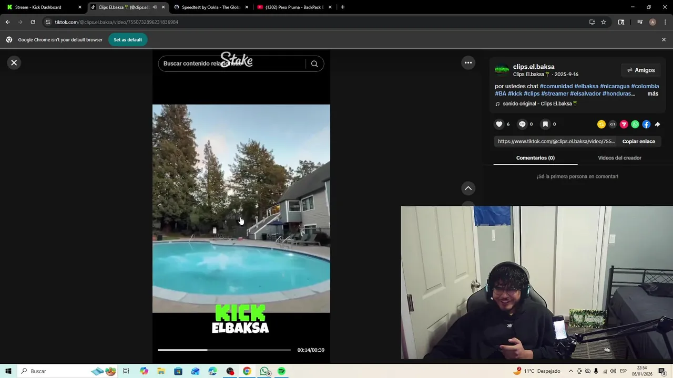Dismiss the default browser infobar
This screenshot has width=673, height=378.
664,39
